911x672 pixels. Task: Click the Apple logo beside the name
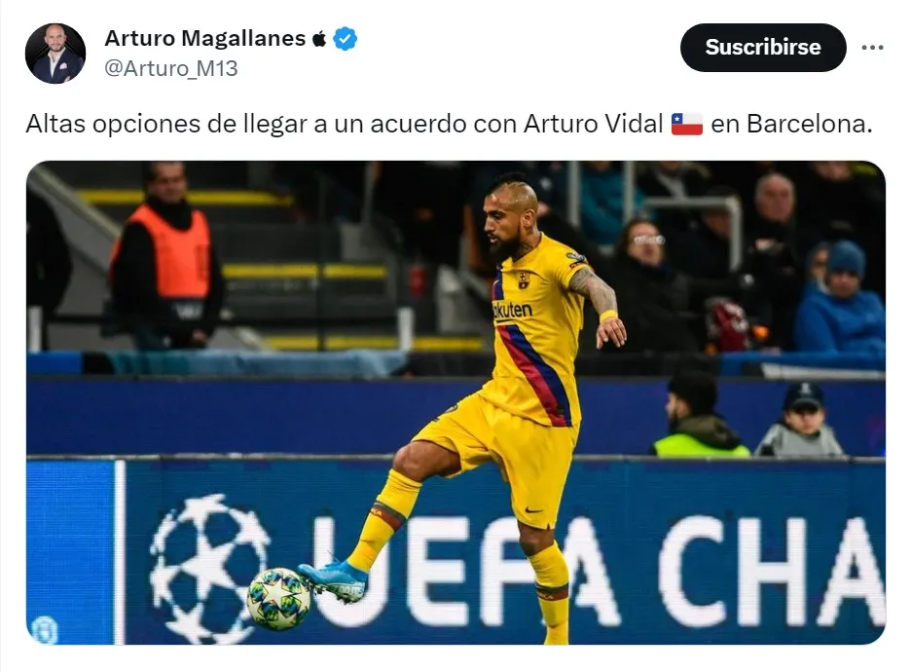point(319,38)
